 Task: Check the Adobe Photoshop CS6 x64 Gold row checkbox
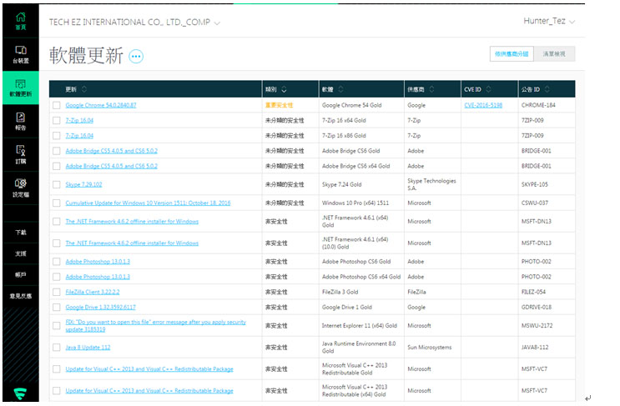[57, 277]
